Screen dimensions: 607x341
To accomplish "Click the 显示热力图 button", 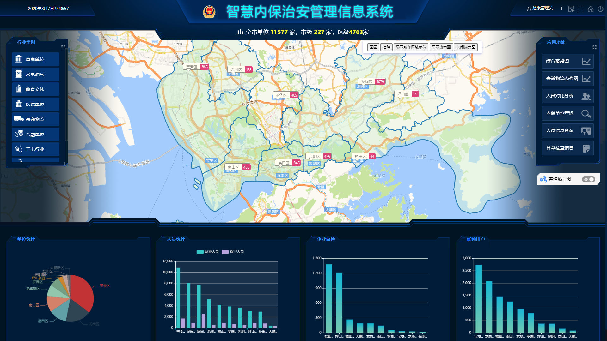I will (x=441, y=47).
